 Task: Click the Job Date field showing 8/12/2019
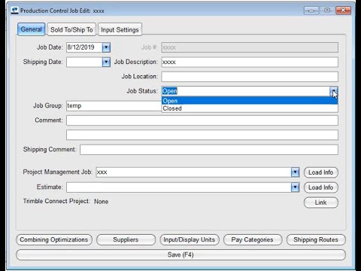(84, 47)
